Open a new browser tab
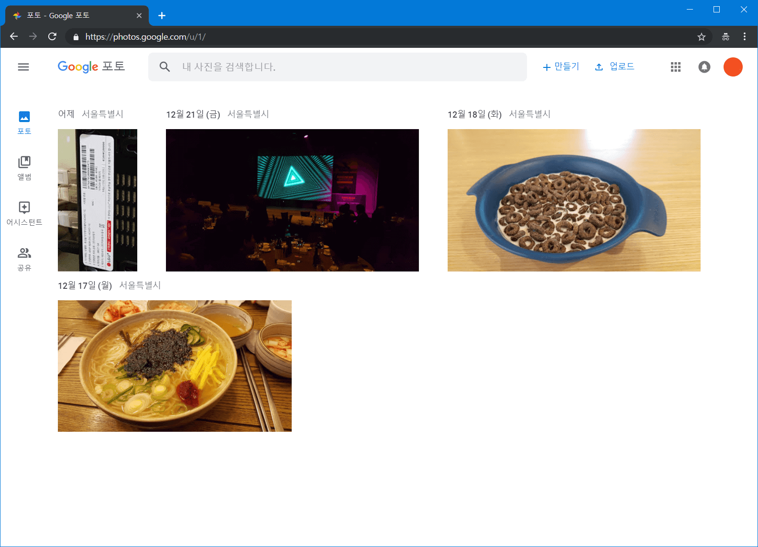758x547 pixels. click(x=162, y=16)
